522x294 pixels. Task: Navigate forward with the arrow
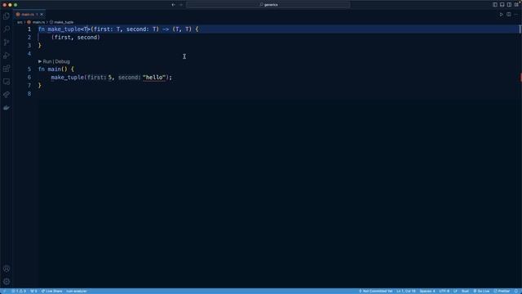click(x=181, y=5)
